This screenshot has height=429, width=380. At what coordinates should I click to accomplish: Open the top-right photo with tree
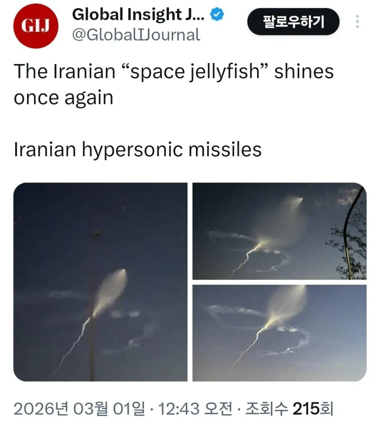(x=280, y=231)
